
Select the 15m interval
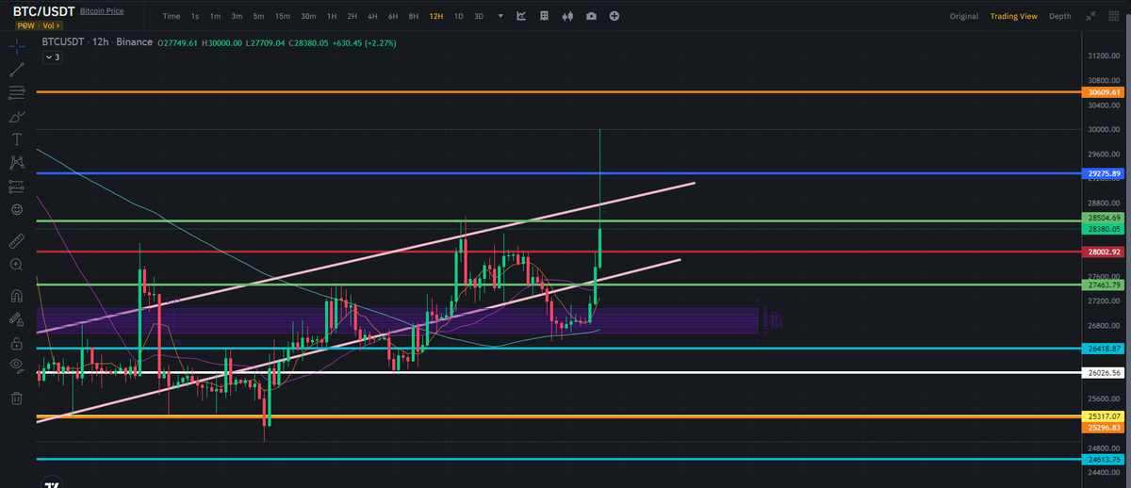pos(283,16)
